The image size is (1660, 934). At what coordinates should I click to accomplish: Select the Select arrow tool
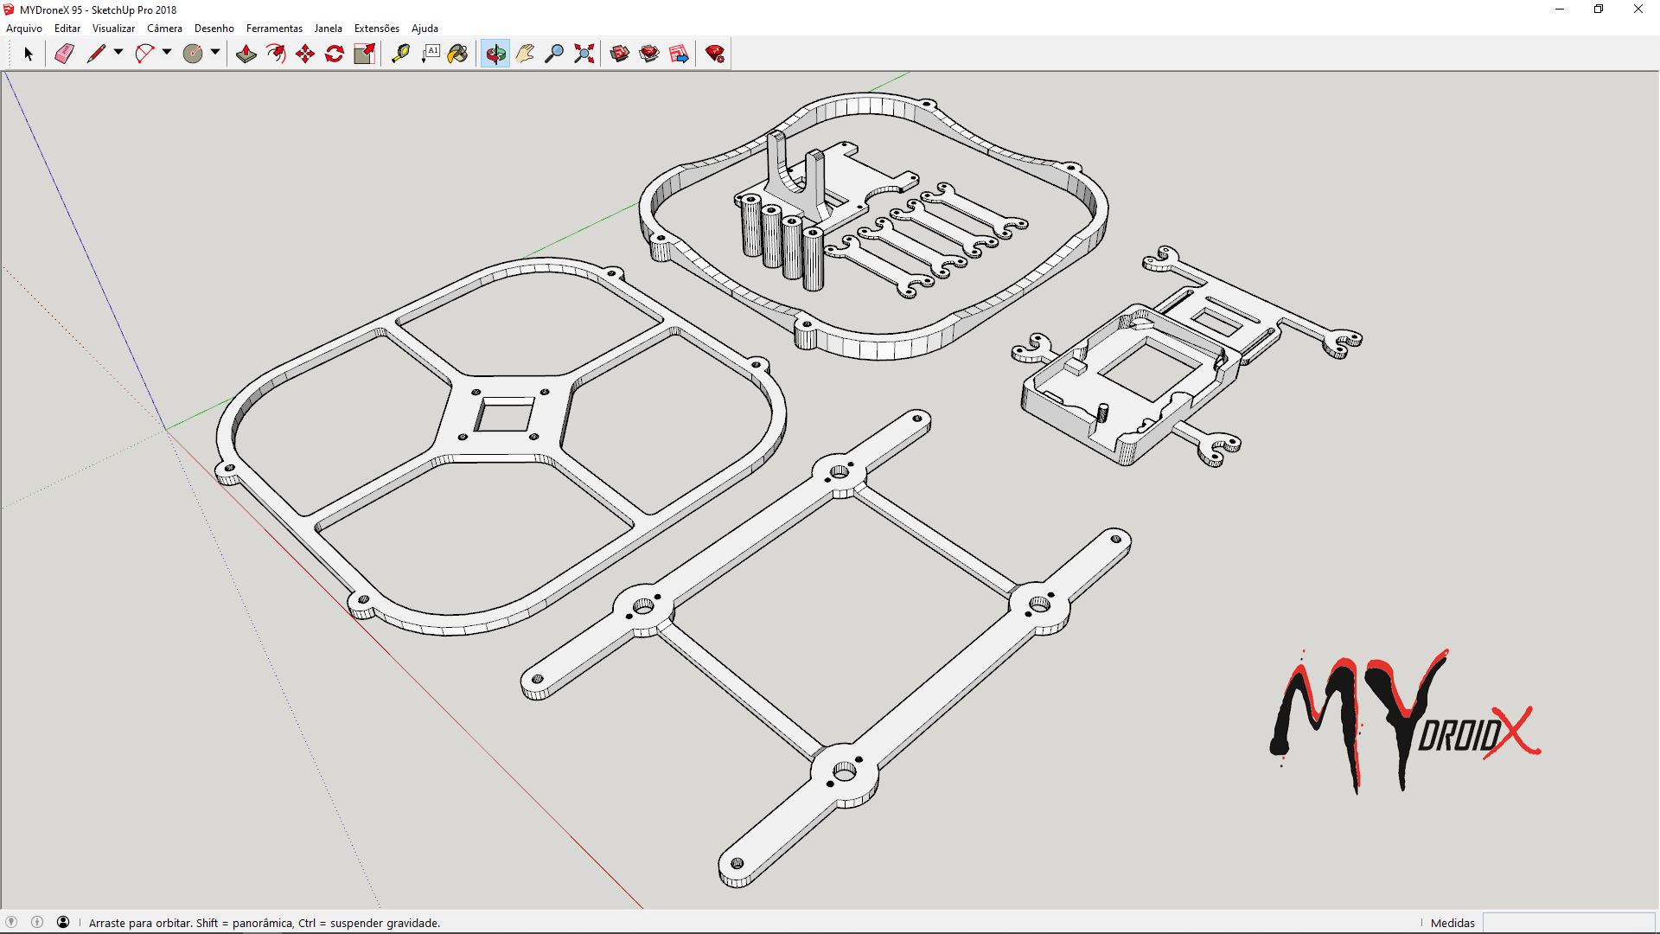pyautogui.click(x=29, y=54)
